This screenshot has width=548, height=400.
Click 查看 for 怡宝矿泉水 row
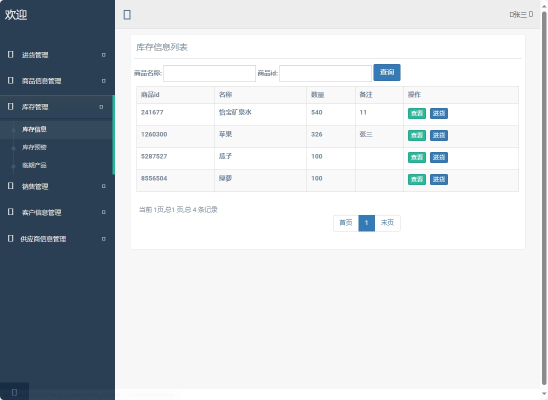(416, 113)
